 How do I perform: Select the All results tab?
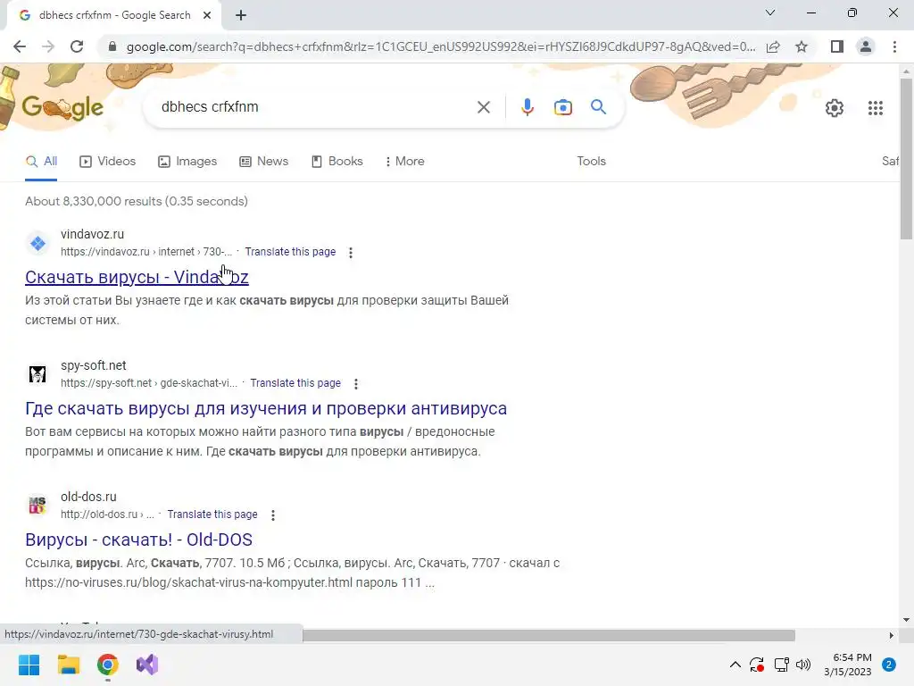41,162
